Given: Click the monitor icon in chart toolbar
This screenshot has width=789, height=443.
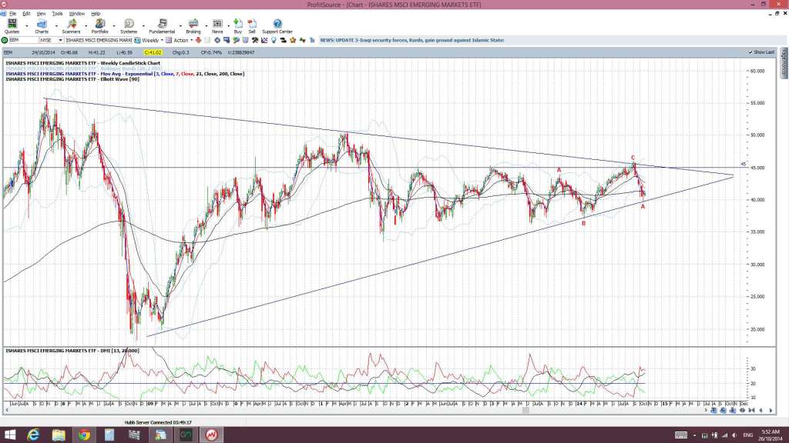Looking at the screenshot, I should click(x=227, y=40).
